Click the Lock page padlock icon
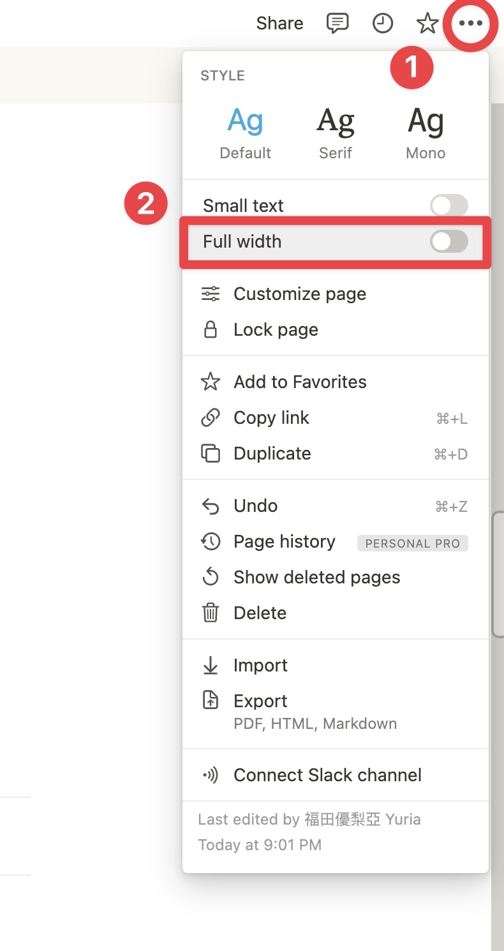This screenshot has height=951, width=504. (211, 329)
